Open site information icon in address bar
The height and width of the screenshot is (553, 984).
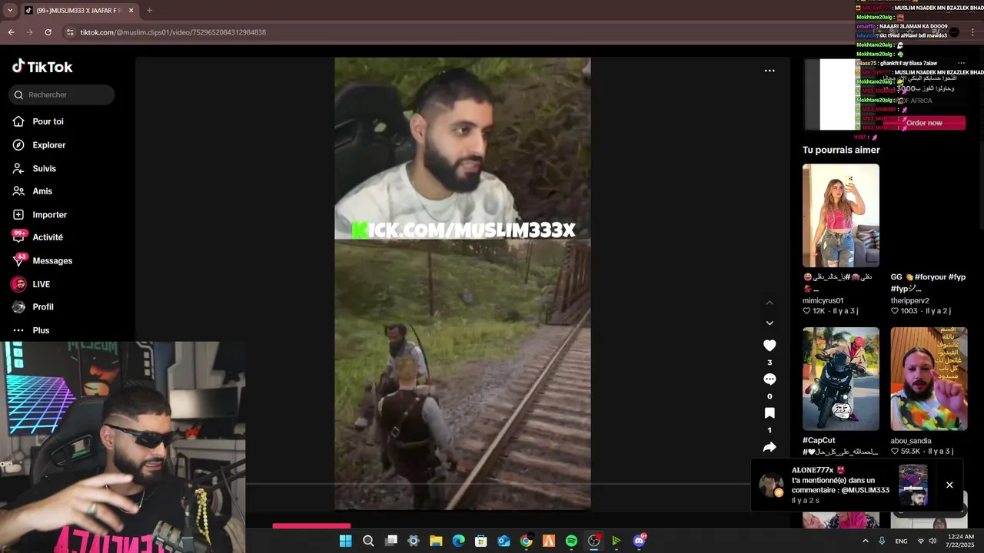coord(70,32)
